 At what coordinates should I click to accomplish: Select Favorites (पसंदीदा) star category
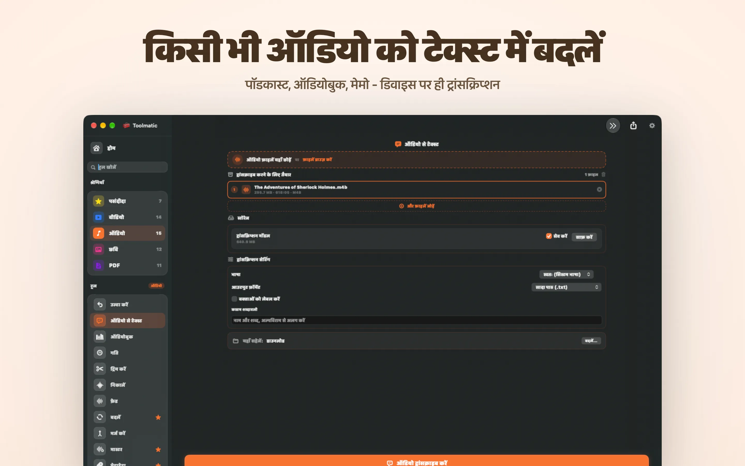[x=128, y=201]
